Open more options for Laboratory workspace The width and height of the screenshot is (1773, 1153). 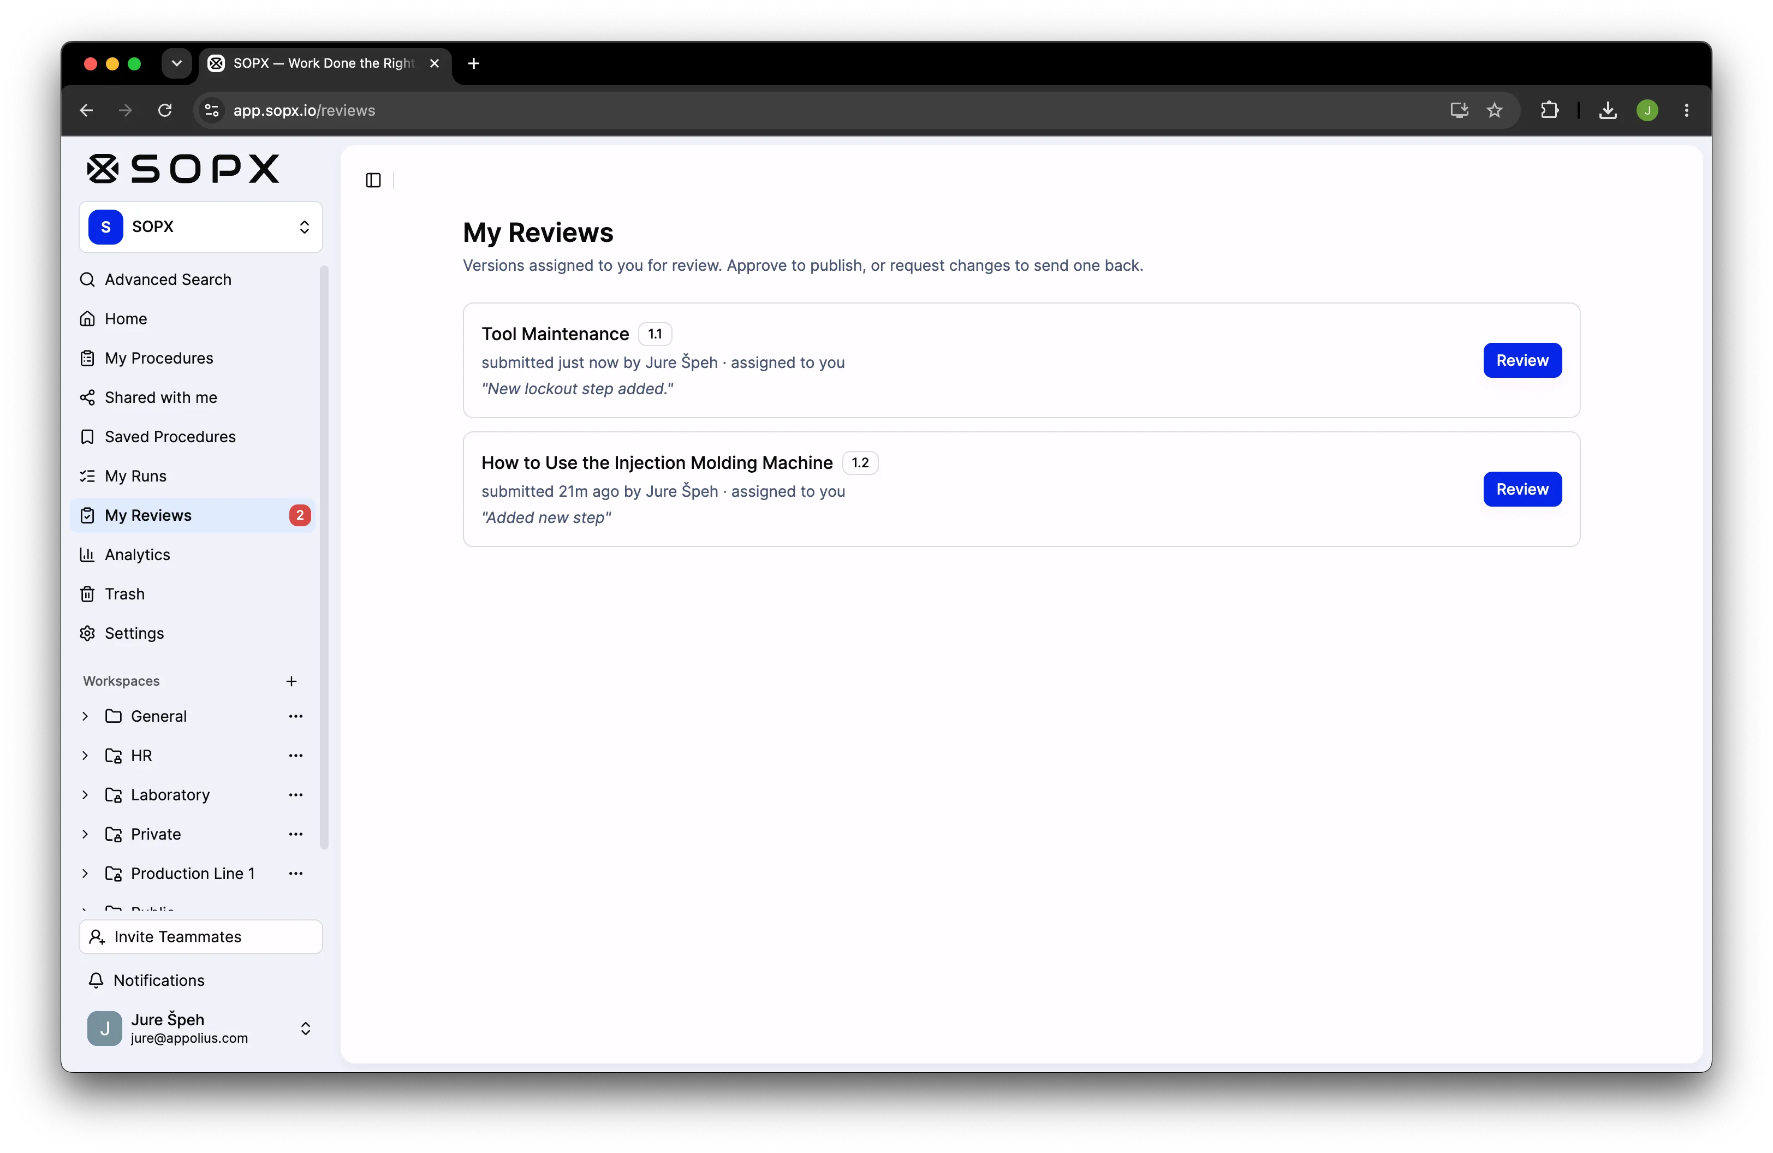[296, 795]
